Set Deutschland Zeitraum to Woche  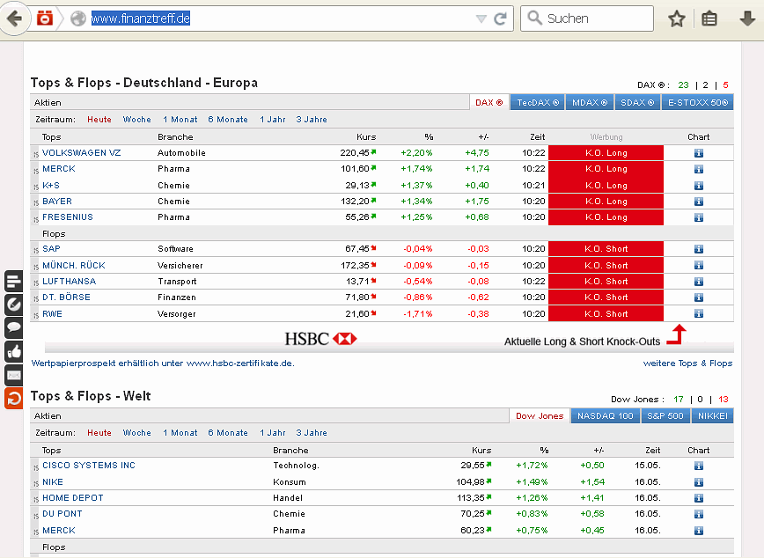[x=137, y=120]
